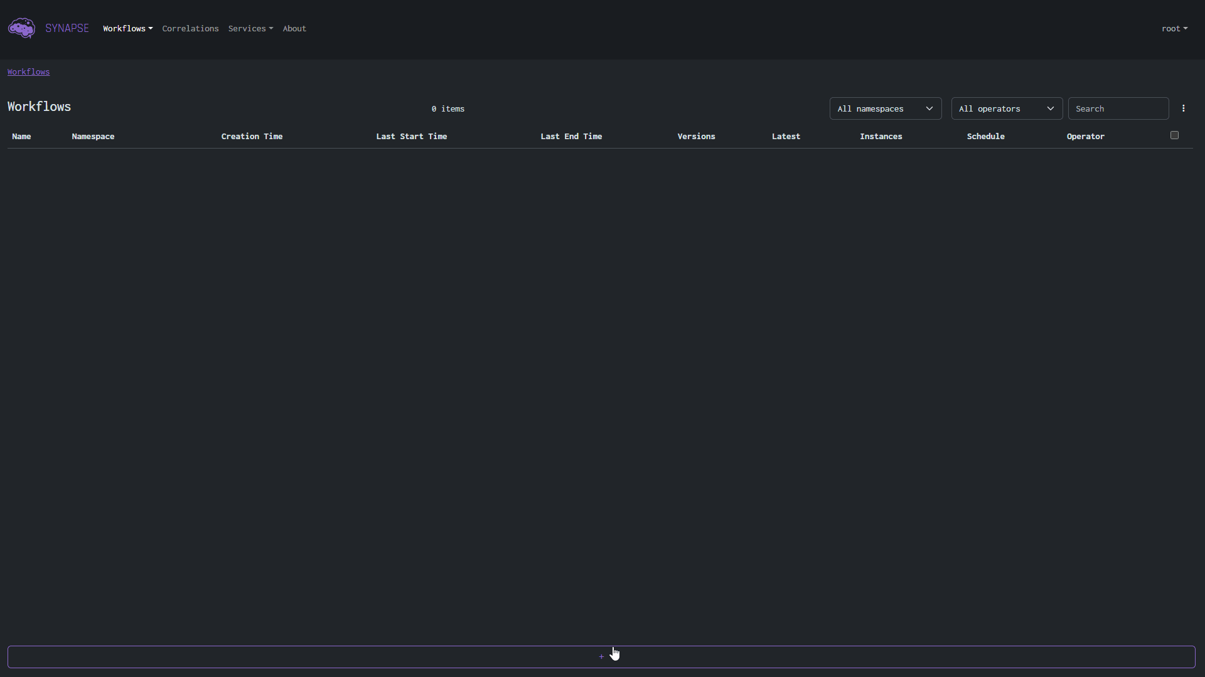Click the Namespace column header
Image resolution: width=1205 pixels, height=677 pixels.
(93, 136)
